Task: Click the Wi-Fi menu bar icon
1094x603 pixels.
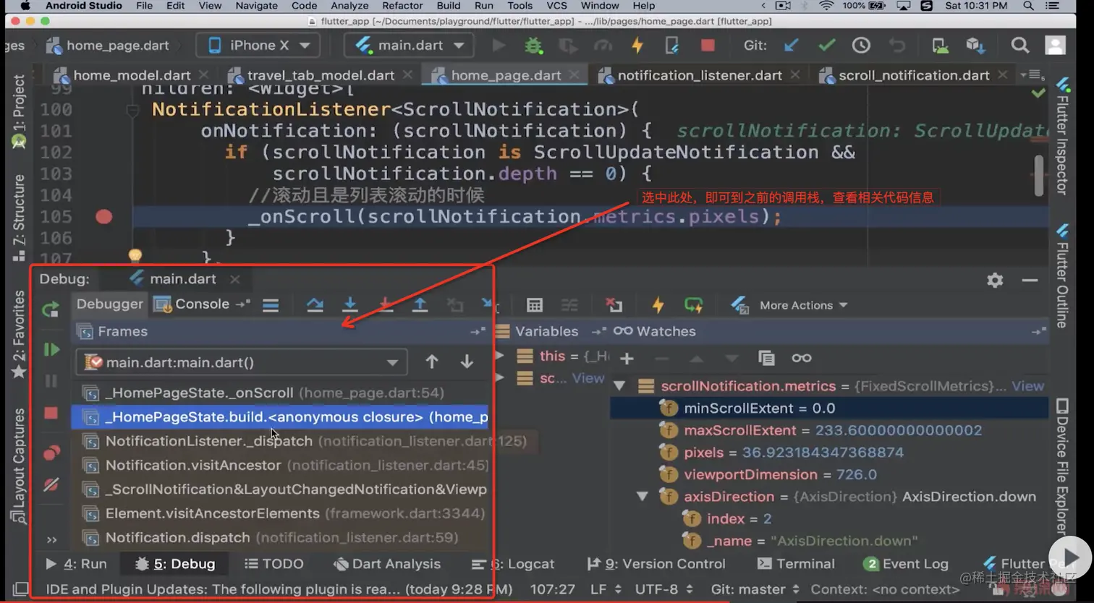Action: 826,6
